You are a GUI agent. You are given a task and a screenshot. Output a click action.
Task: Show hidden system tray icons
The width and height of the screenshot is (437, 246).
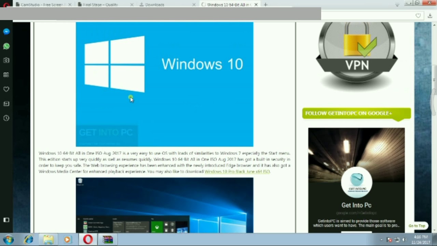[x=381, y=240]
